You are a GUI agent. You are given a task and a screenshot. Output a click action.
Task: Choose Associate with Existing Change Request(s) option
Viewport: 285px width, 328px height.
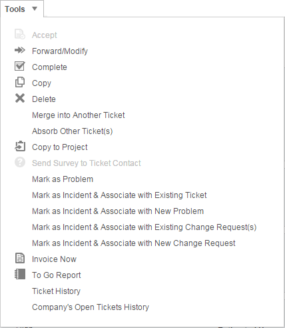click(144, 227)
